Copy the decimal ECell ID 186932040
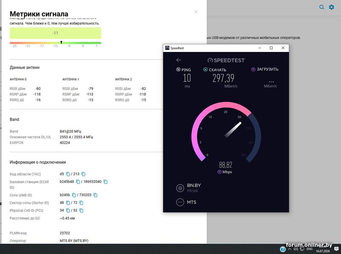Viewport: 341px width, 254px height. point(105,182)
